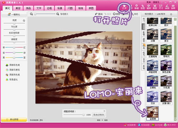This screenshot has width=178, height=128.
Task: Open the 文字 tab
Action: 39,8
